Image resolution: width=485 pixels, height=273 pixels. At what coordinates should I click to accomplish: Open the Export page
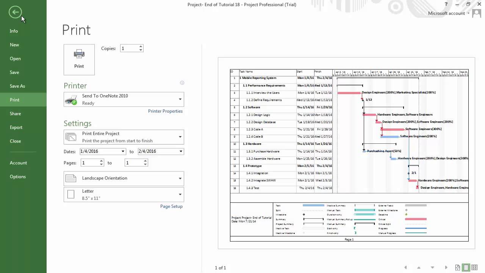[16, 127]
